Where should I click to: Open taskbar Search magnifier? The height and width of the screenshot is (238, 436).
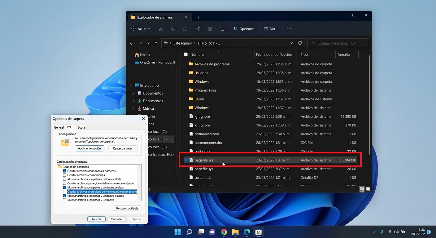click(189, 232)
